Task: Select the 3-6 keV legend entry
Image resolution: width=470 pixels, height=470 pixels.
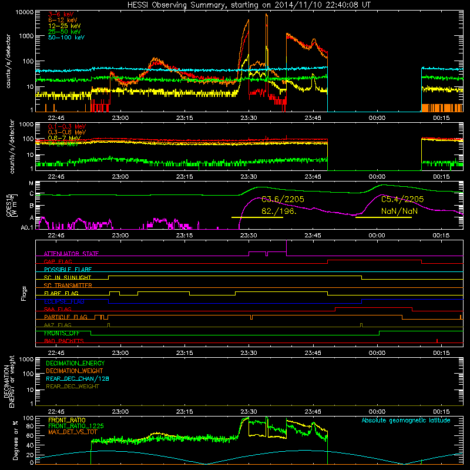Action: (61, 14)
